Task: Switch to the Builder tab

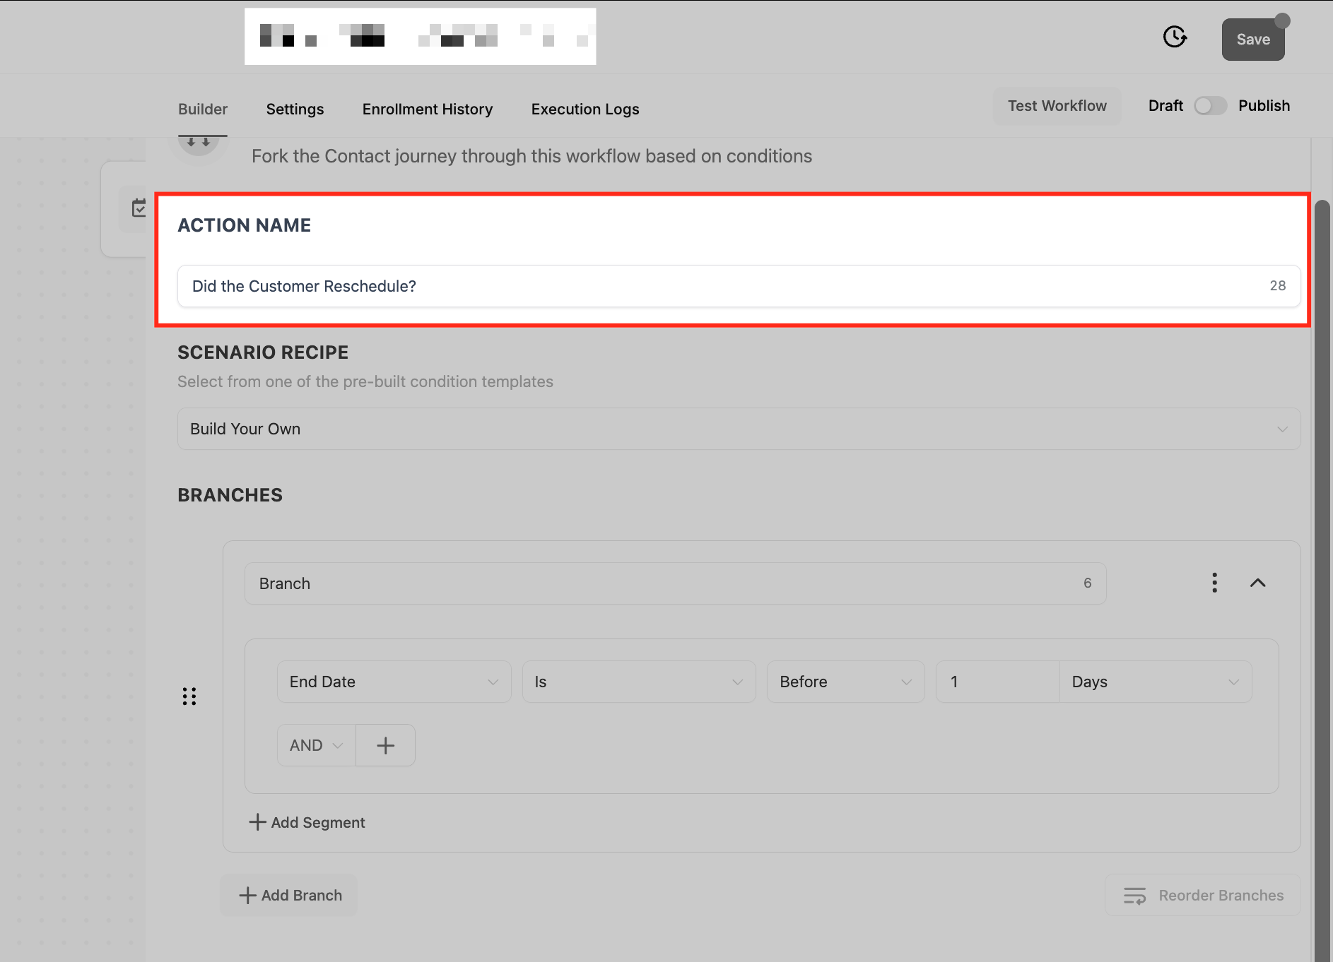Action: [203, 109]
